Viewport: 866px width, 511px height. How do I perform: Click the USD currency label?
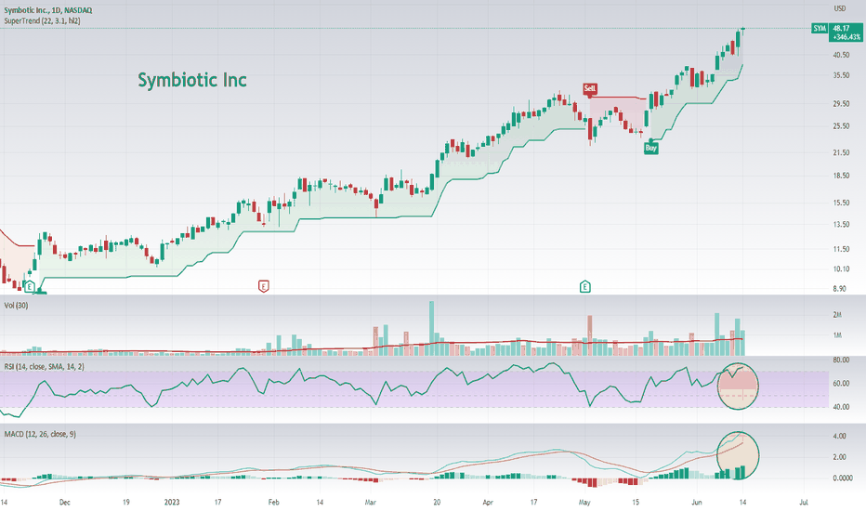839,8
